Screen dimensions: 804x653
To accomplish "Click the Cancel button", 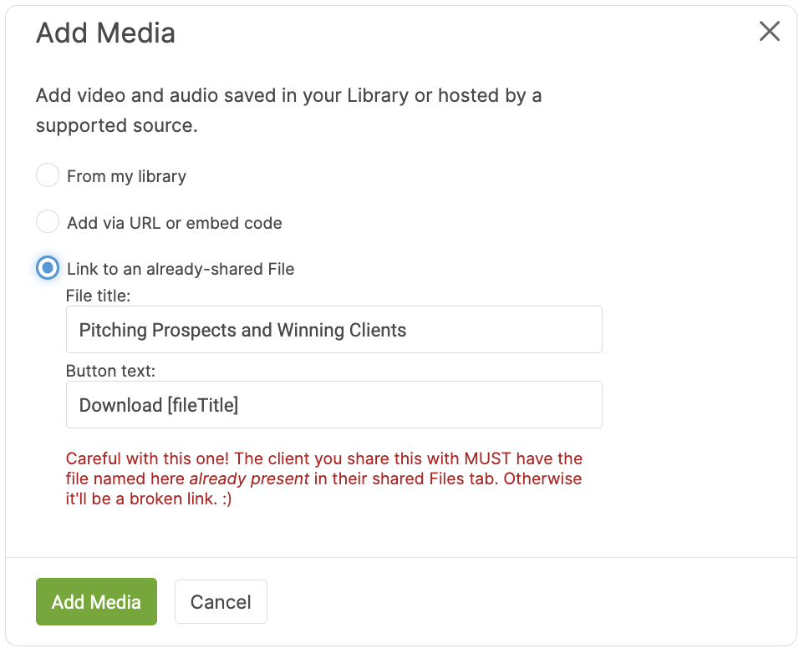I will [221, 601].
